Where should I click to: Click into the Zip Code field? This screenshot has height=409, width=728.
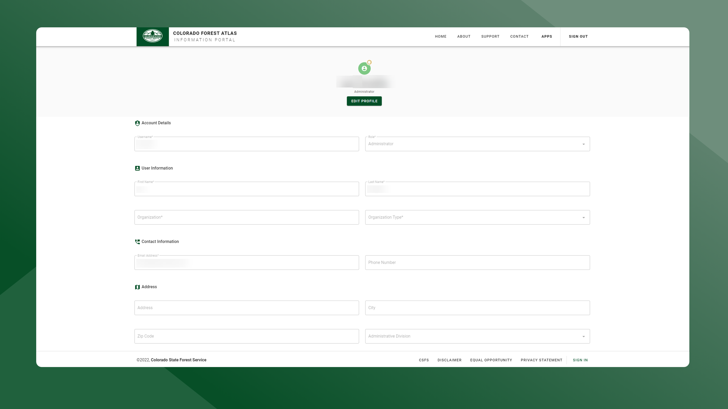247,336
